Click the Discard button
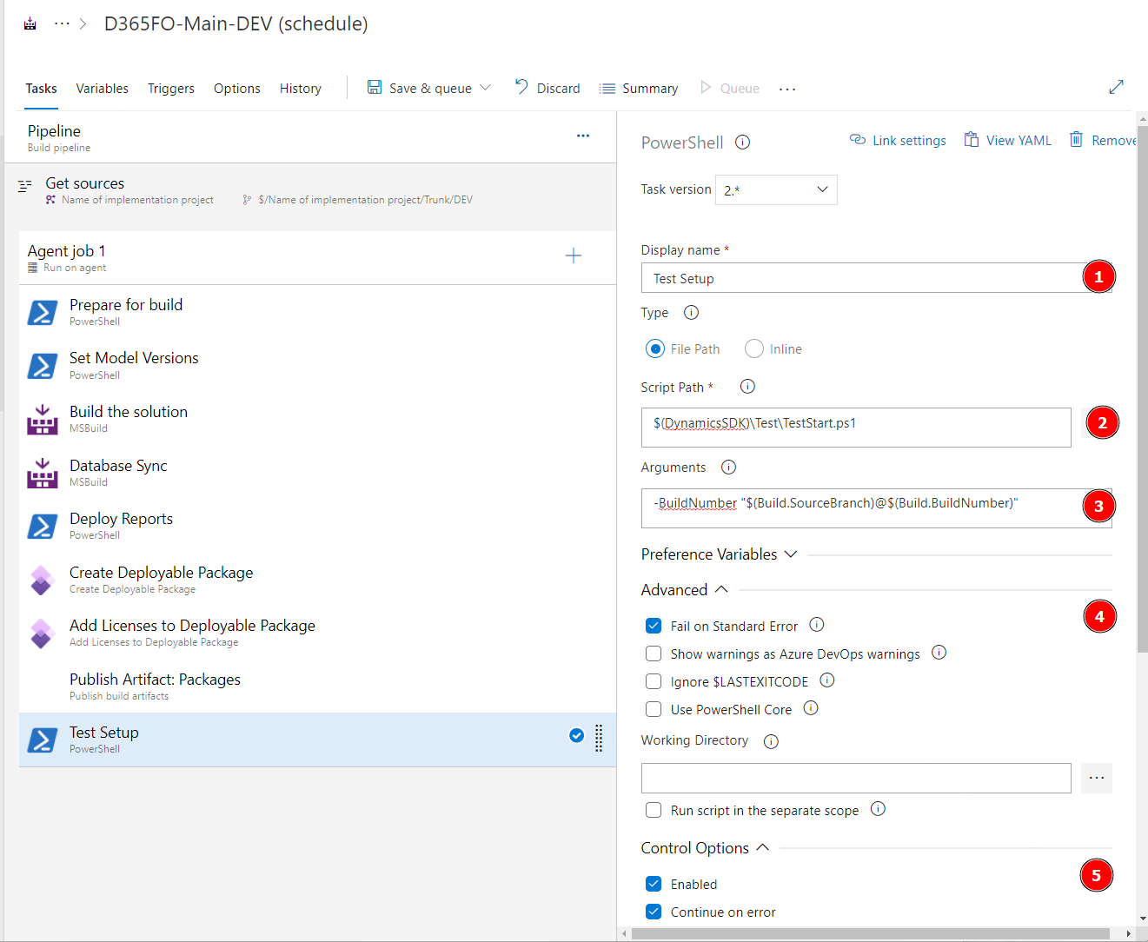1148x942 pixels. tap(547, 89)
